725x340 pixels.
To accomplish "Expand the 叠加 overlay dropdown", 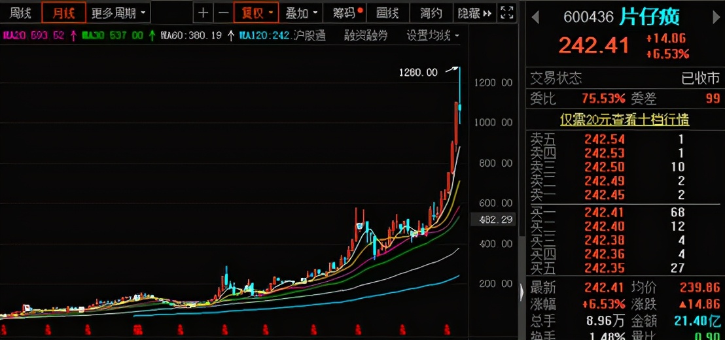I will pyautogui.click(x=301, y=13).
